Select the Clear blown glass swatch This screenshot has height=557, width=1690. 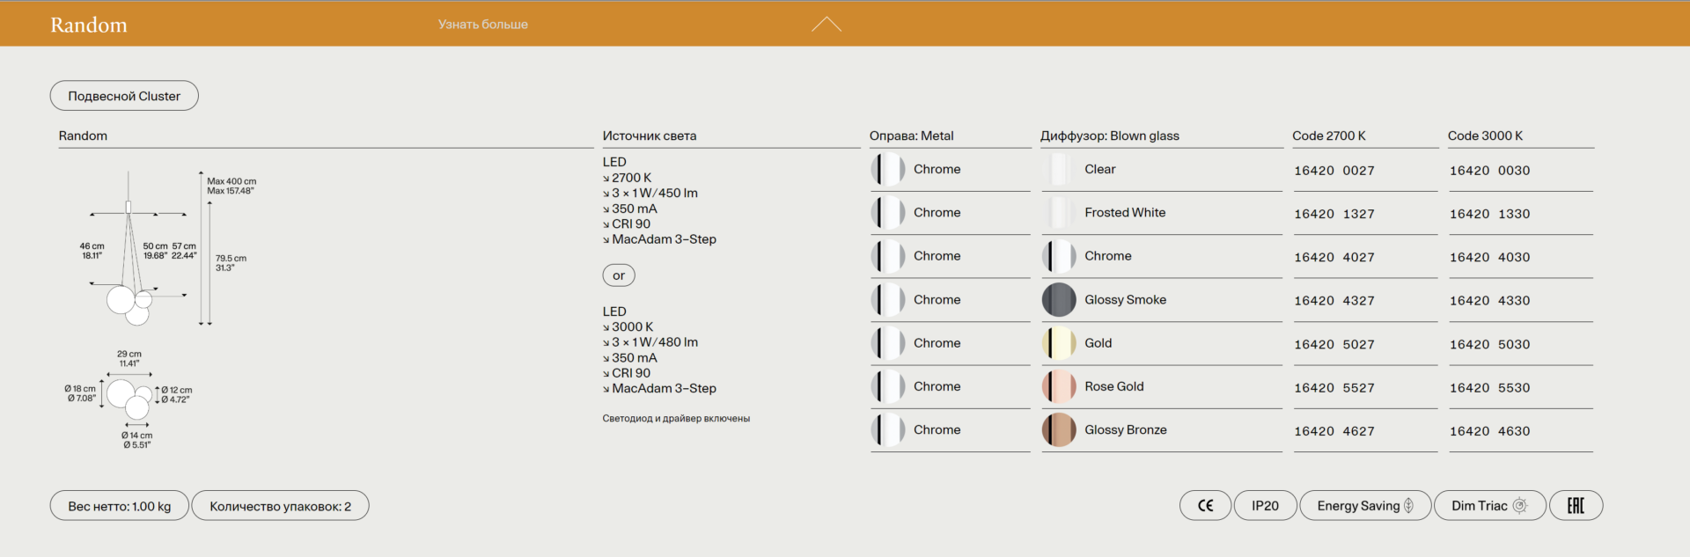1059,169
